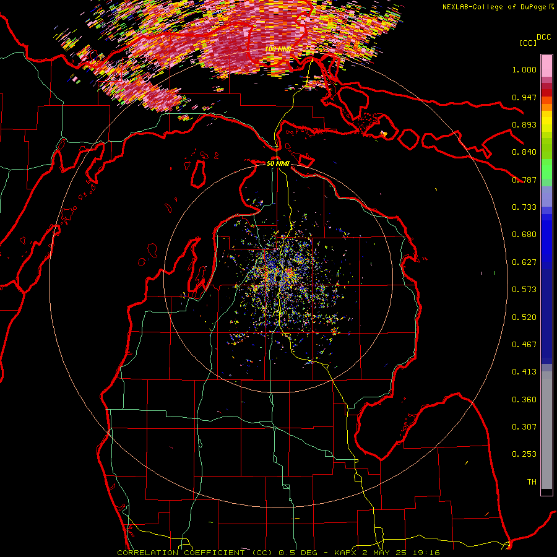Image resolution: width=557 pixels, height=557 pixels.
Task: Select the 0.680 legend value
Action: 524,235
